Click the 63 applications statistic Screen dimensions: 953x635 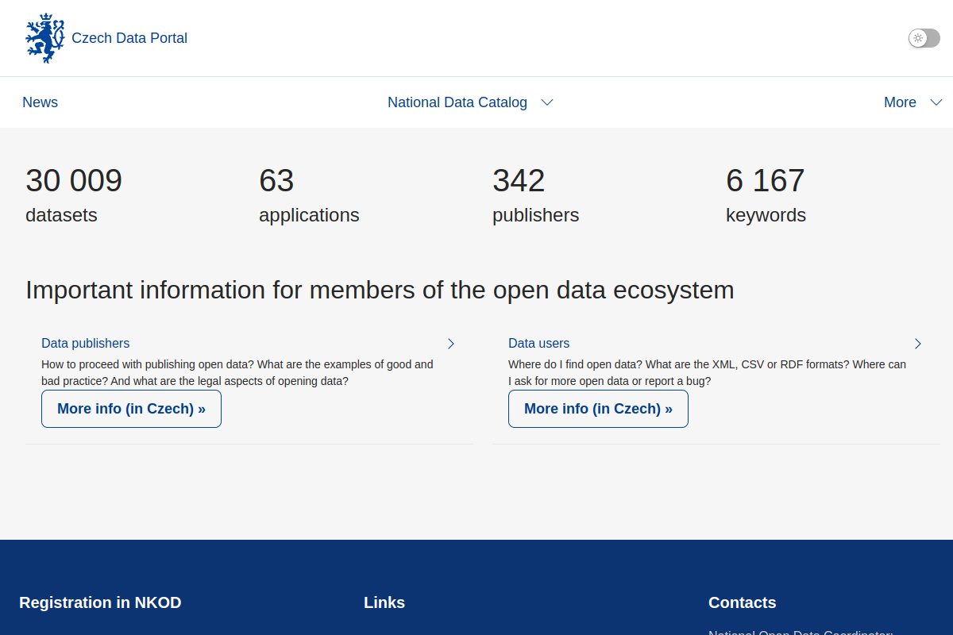click(x=309, y=195)
